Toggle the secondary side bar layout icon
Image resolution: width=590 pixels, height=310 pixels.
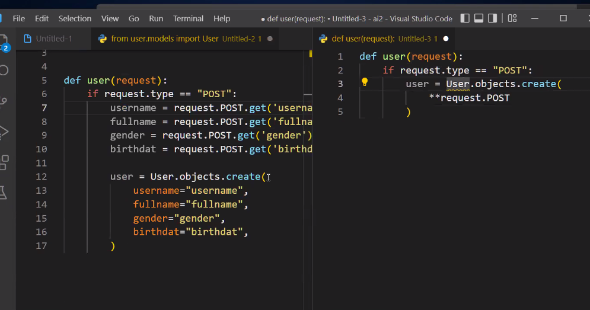492,18
